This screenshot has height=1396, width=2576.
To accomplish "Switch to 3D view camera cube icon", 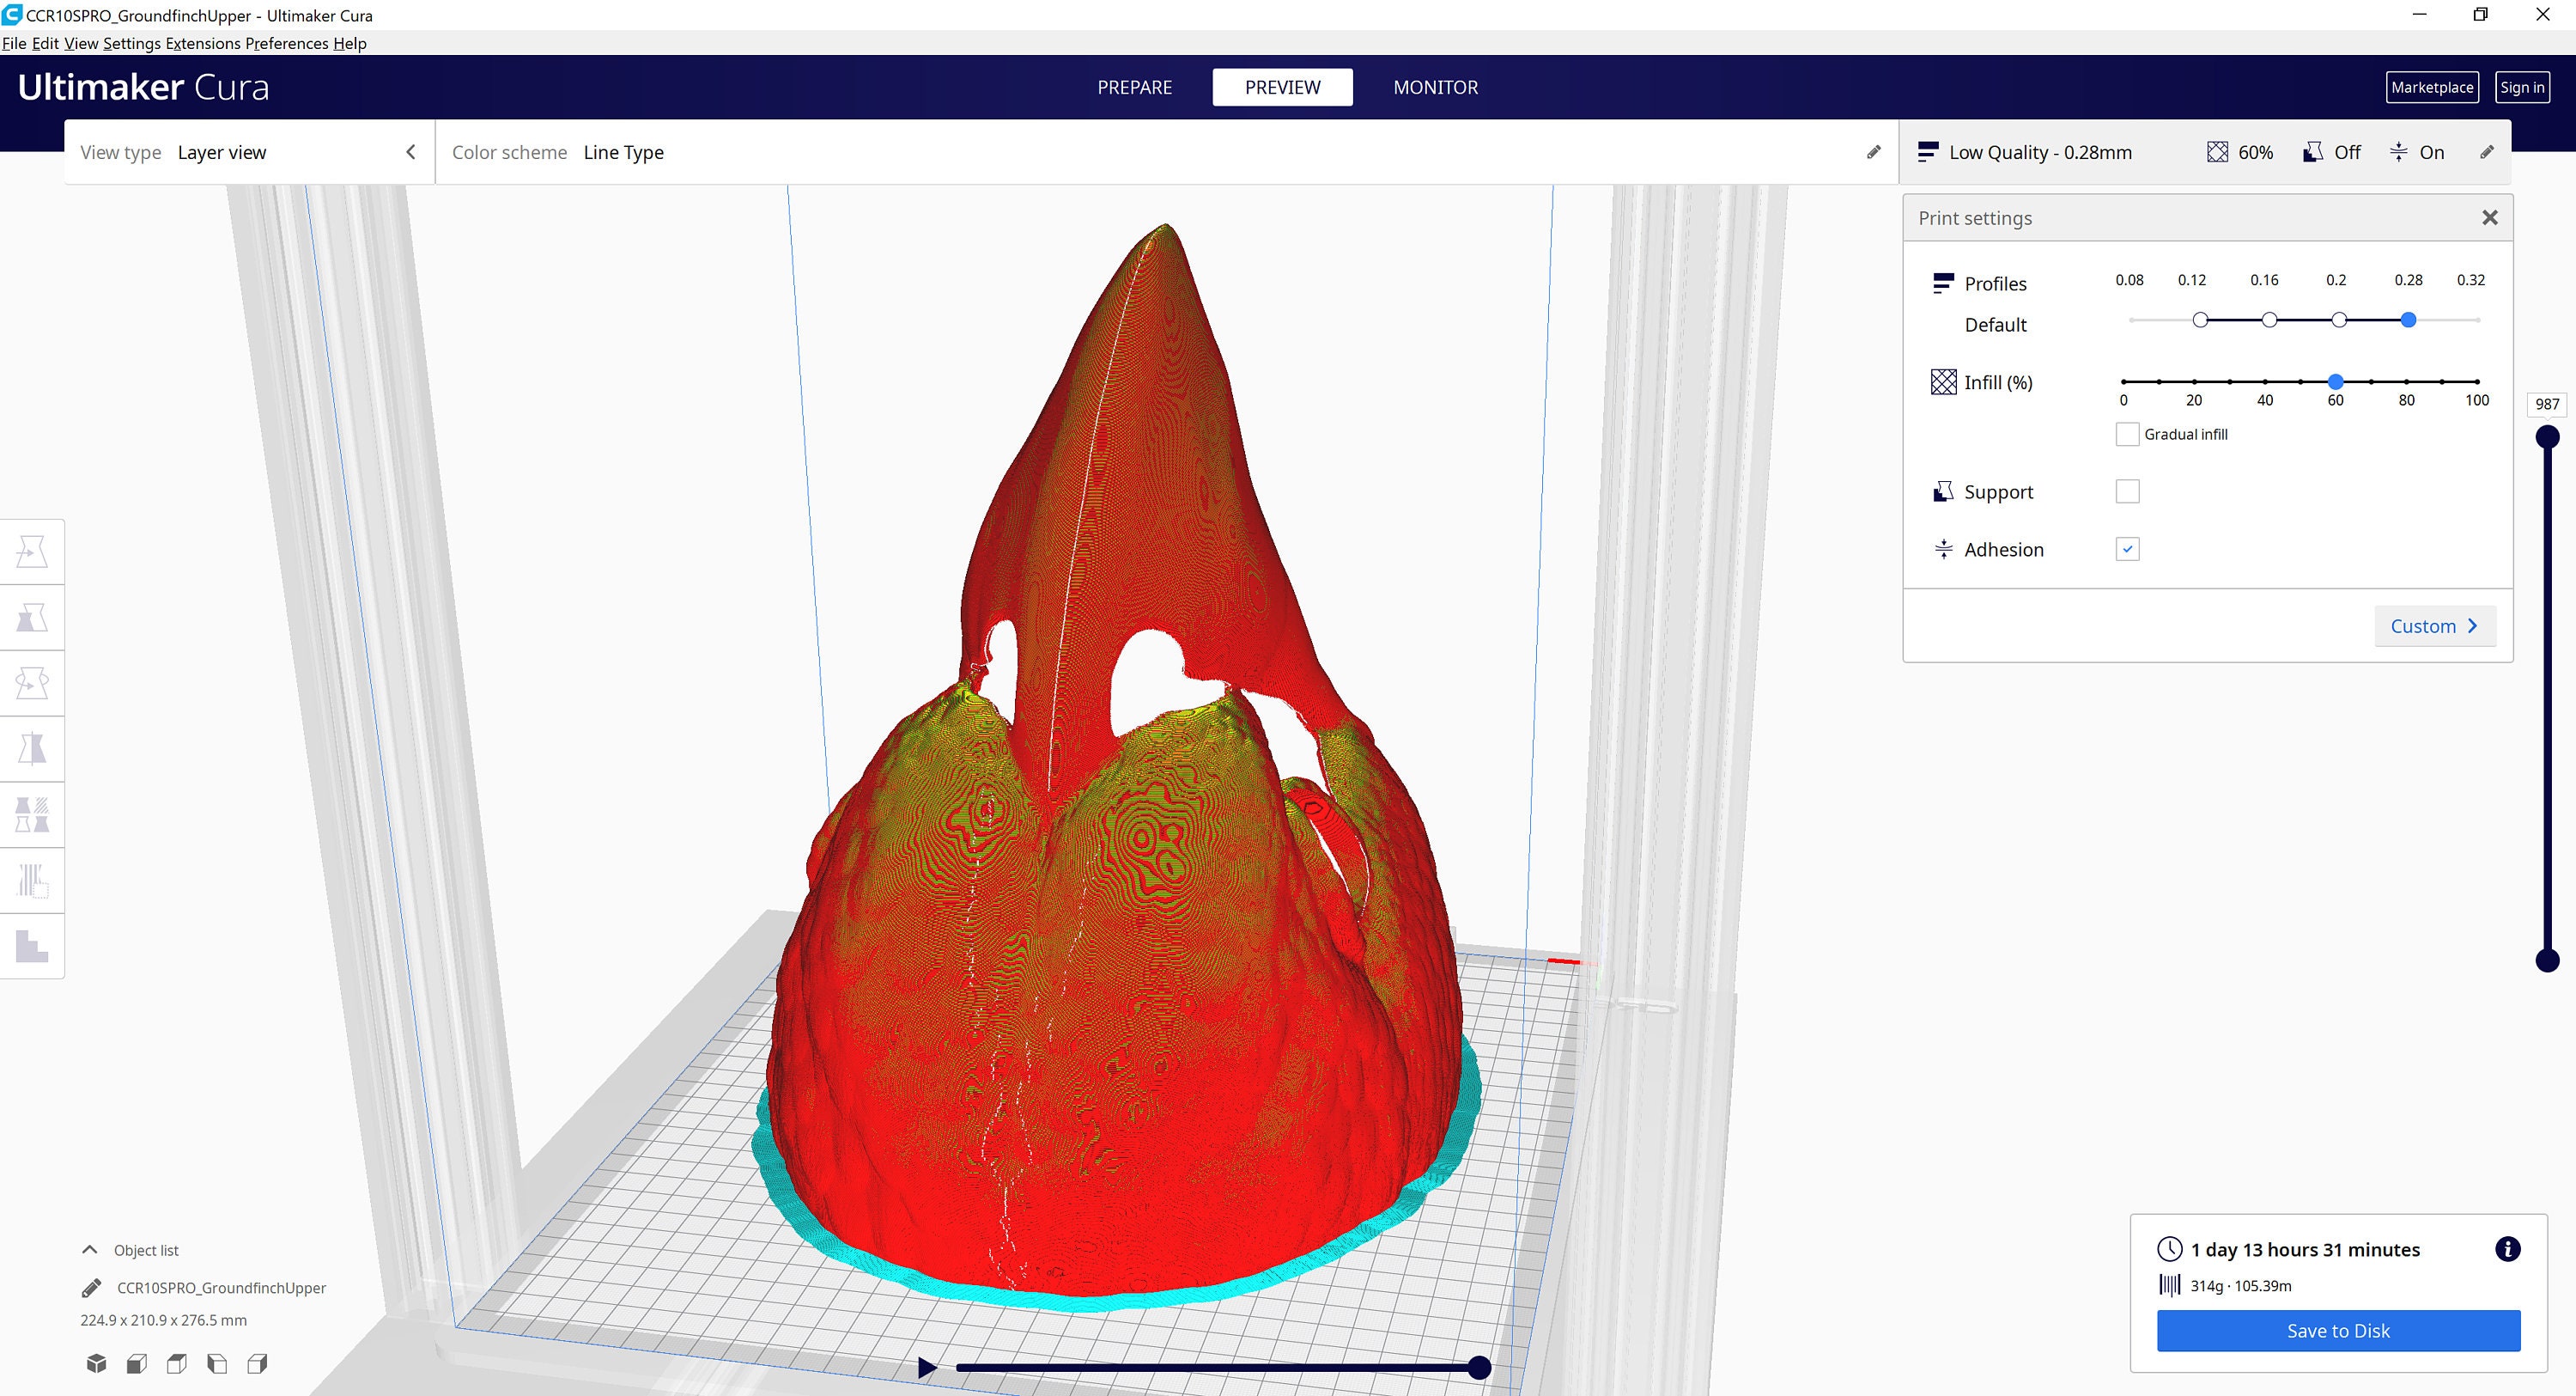I will (x=96, y=1363).
